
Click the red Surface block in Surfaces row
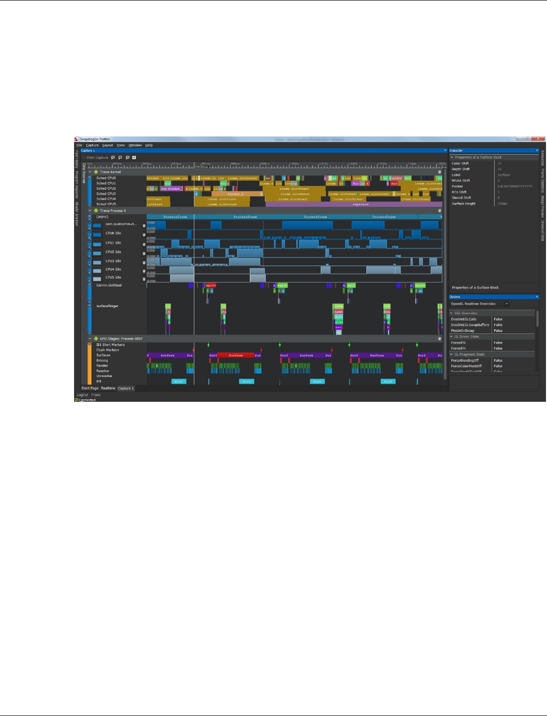click(236, 355)
